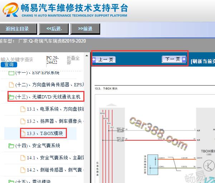Click right arrow icon on 下一页
This screenshot has height=183, width=215.
[x=184, y=59]
